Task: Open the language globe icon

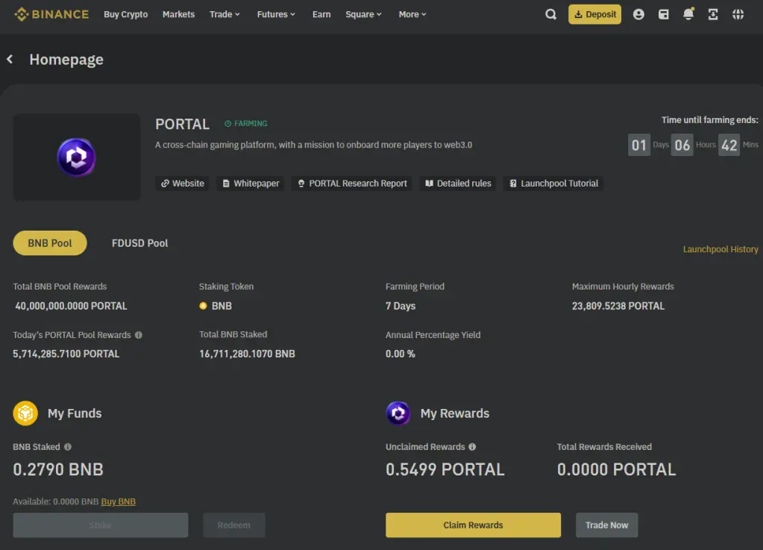Action: (x=738, y=15)
